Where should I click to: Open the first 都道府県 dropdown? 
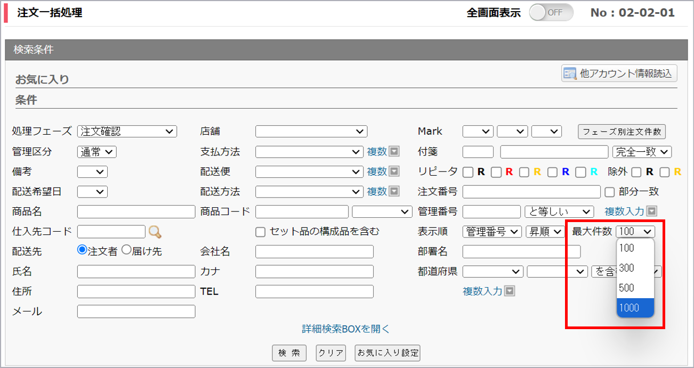pyautogui.click(x=493, y=272)
